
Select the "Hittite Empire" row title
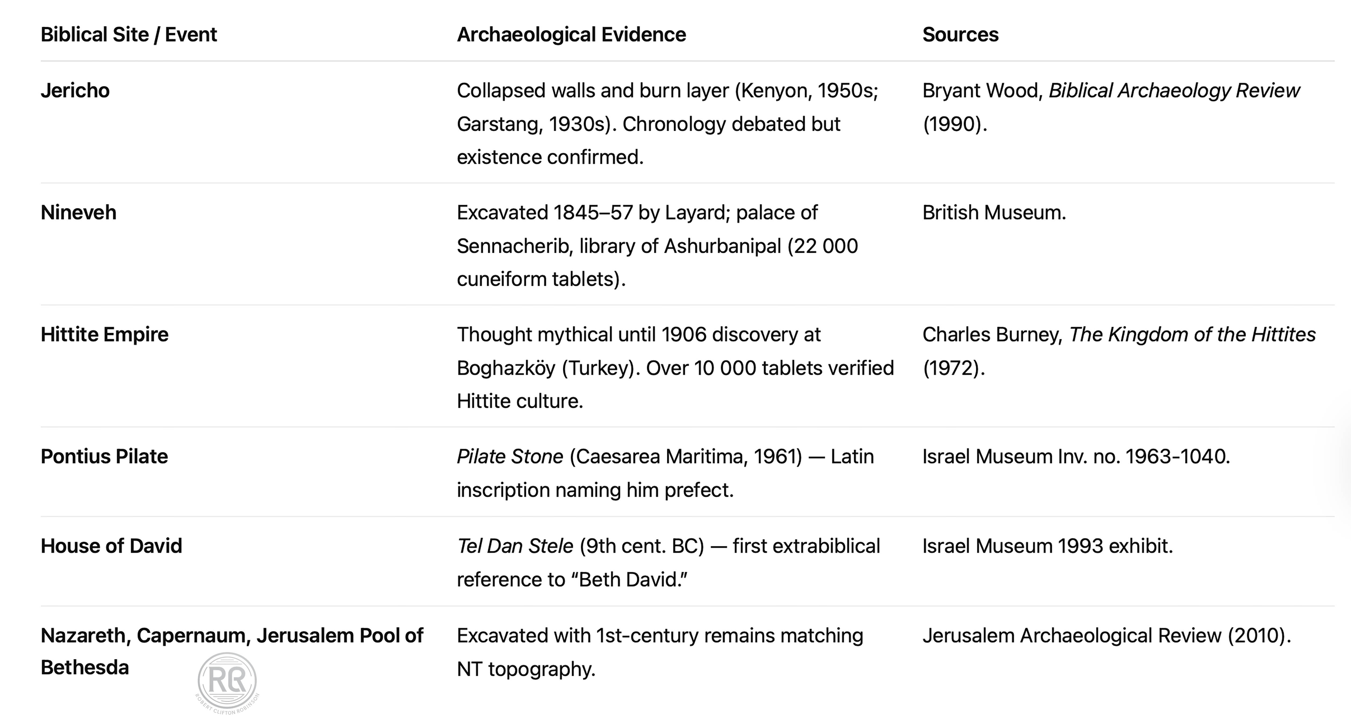(x=104, y=334)
